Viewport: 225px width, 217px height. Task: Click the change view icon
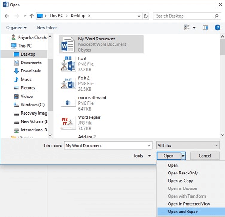pos(187,28)
